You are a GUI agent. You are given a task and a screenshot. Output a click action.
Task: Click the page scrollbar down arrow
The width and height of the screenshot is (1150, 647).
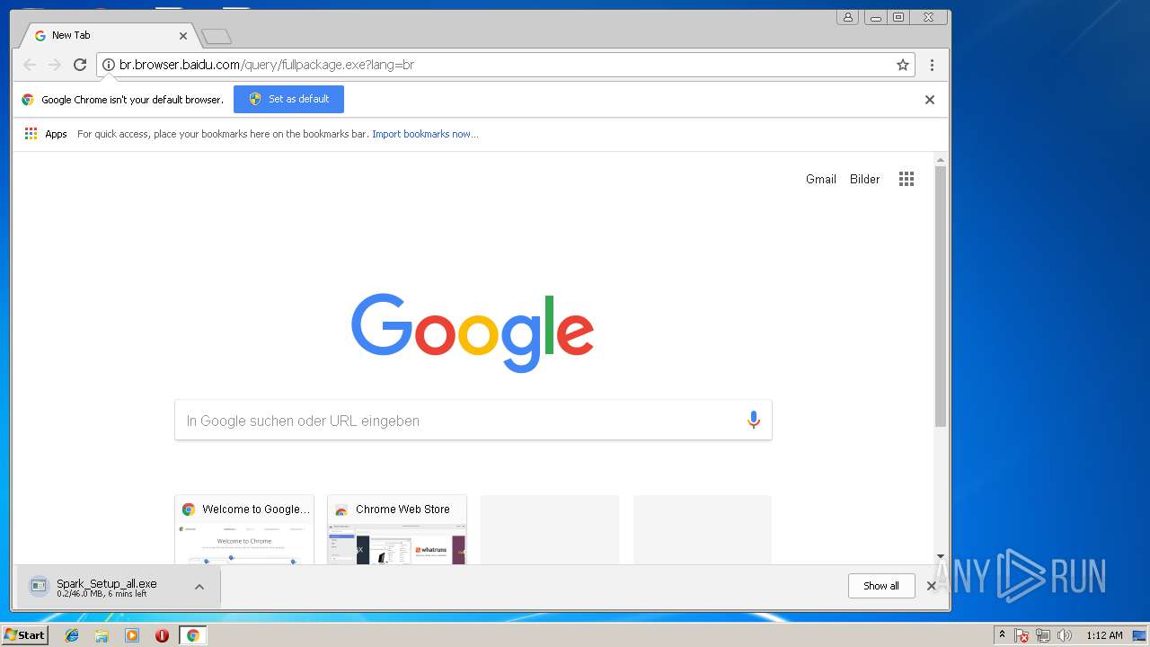941,557
